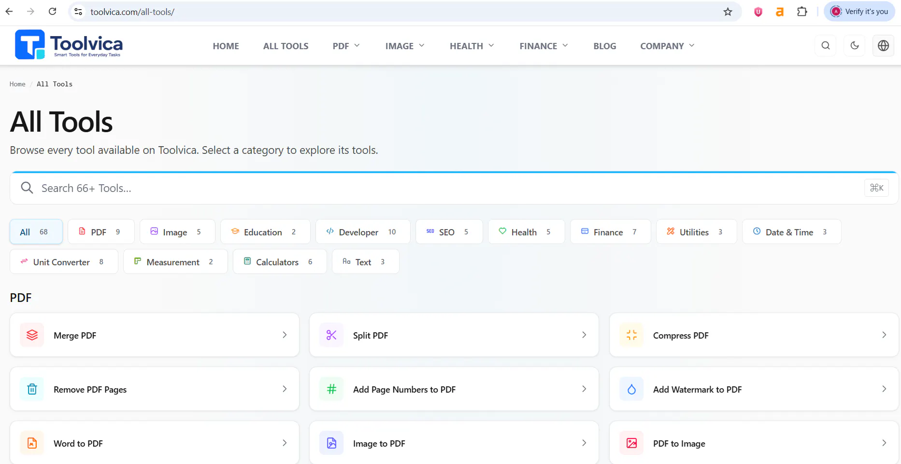
Task: Expand the HEALTH navigation dropdown
Action: click(x=472, y=46)
